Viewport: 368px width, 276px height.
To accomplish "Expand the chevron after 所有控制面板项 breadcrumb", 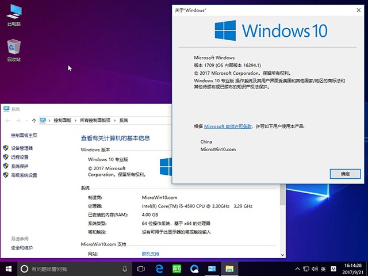I will point(115,120).
